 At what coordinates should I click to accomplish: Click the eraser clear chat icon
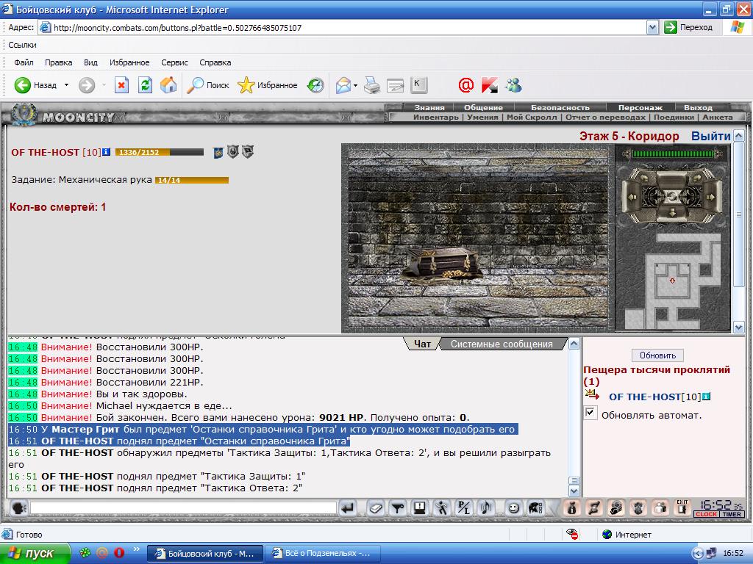pos(376,508)
